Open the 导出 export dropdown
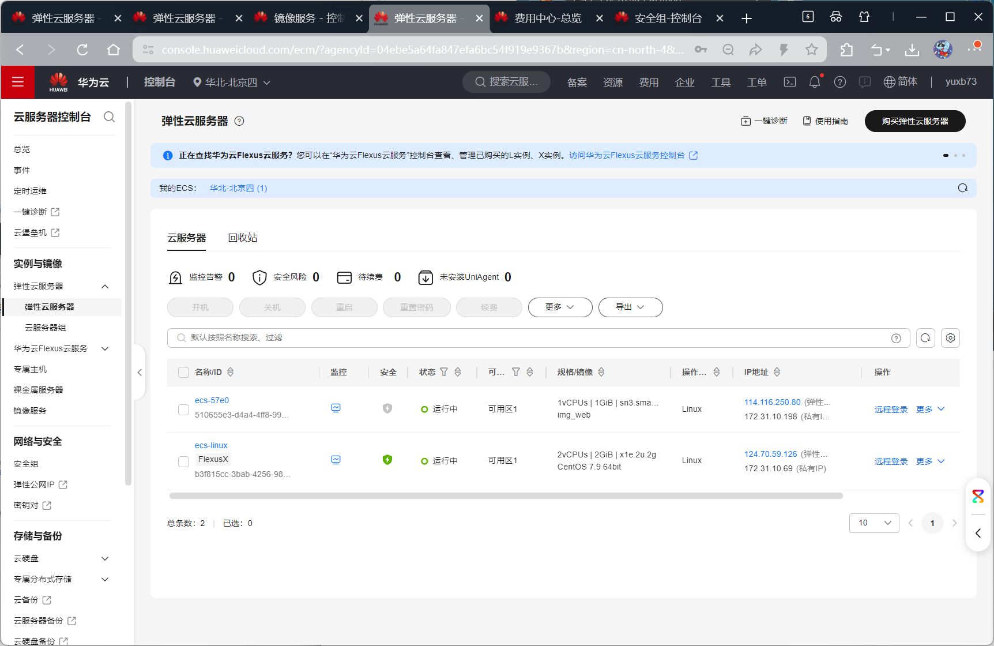994x646 pixels. pyautogui.click(x=630, y=307)
